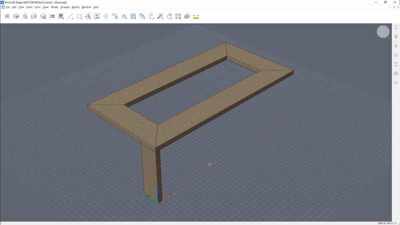
Task: Open the Window menu
Action: click(x=86, y=7)
